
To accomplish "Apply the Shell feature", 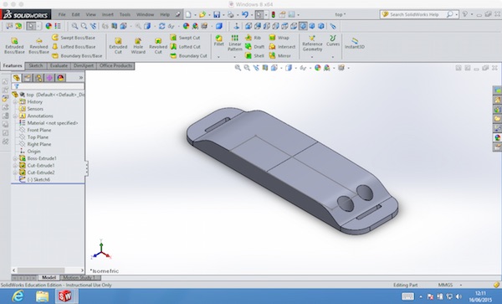I will [x=254, y=56].
